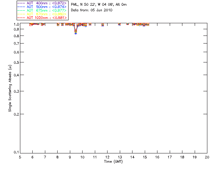The image size is (213, 170).
Task: Click the x-axis label 11
Action: [95, 157]
